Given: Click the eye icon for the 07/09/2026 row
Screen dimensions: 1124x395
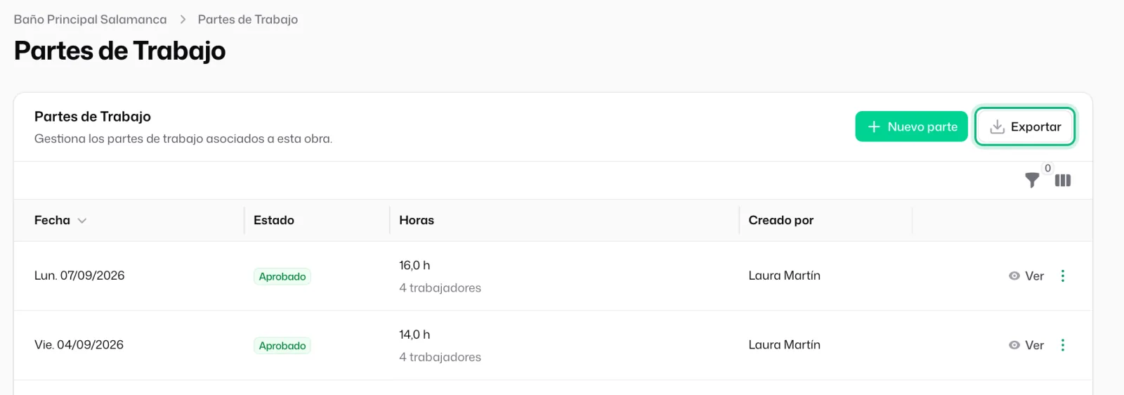Looking at the screenshot, I should point(1014,276).
